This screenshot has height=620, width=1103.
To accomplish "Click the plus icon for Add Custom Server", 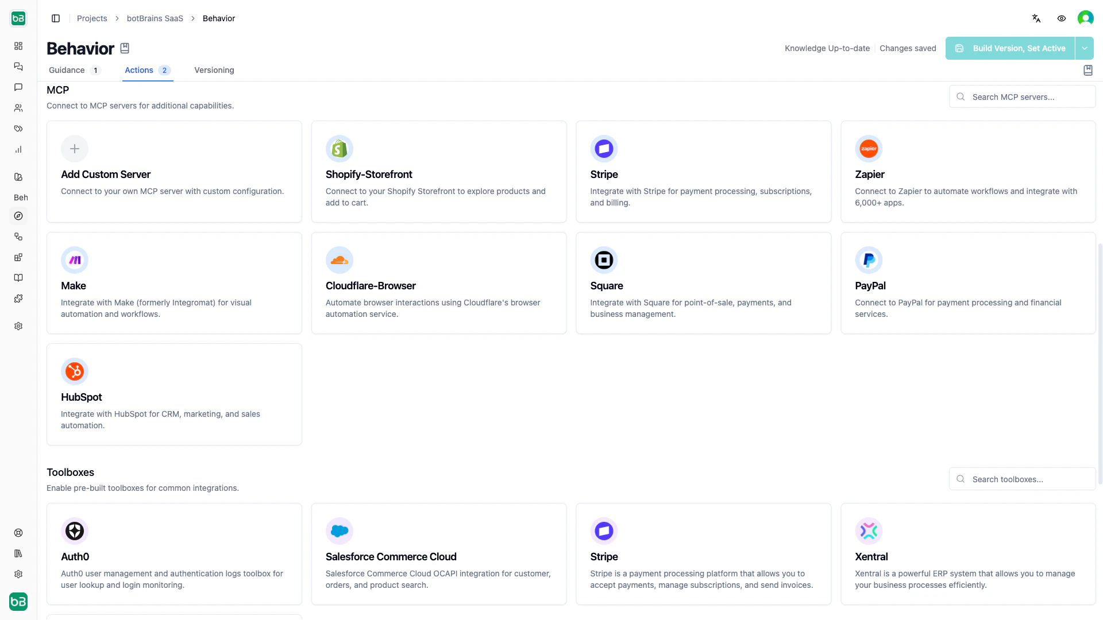I will pyautogui.click(x=75, y=149).
